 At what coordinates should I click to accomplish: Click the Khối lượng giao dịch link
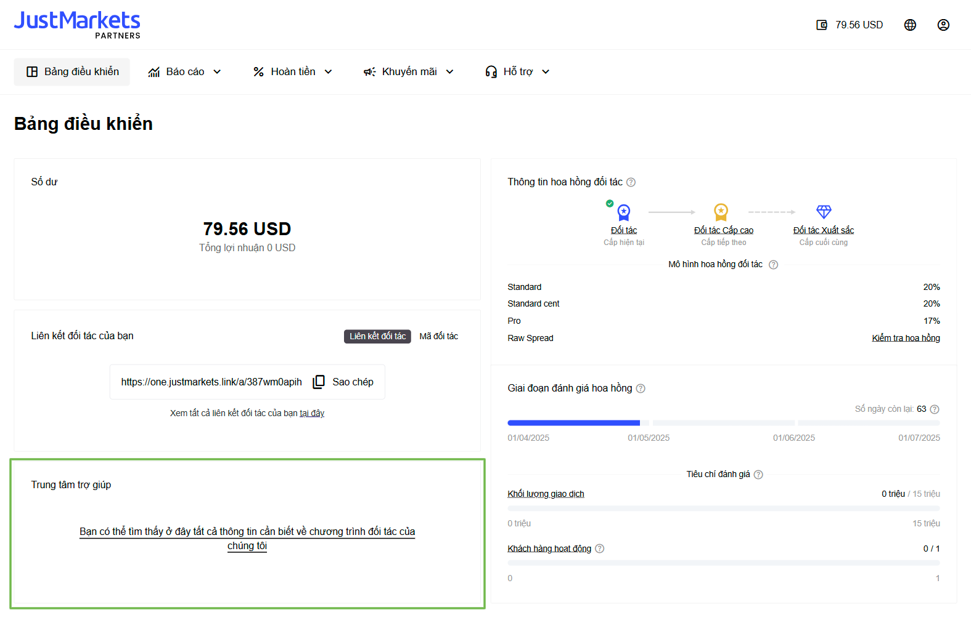(x=546, y=494)
